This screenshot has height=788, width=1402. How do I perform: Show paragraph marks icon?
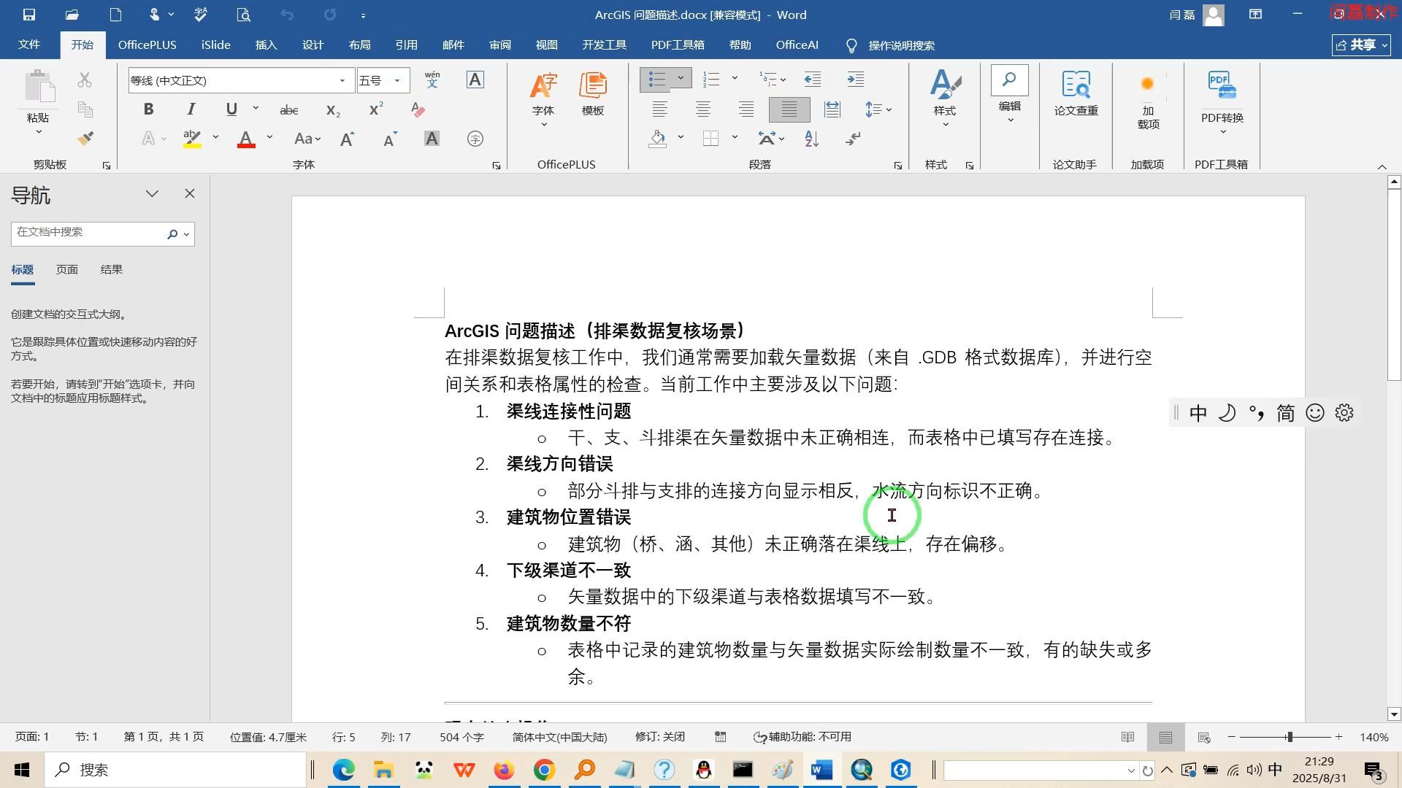[x=853, y=139]
